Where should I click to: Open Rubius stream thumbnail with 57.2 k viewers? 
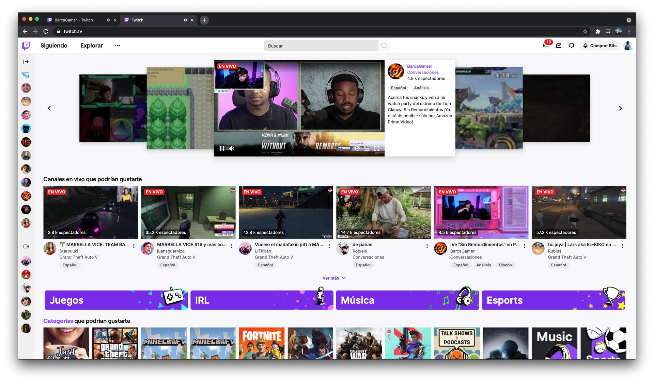click(x=579, y=212)
